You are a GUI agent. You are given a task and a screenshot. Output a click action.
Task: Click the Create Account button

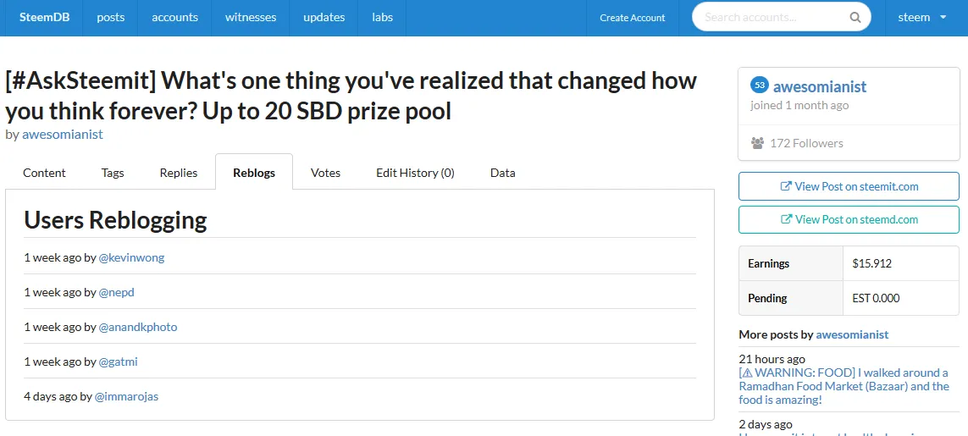[632, 17]
